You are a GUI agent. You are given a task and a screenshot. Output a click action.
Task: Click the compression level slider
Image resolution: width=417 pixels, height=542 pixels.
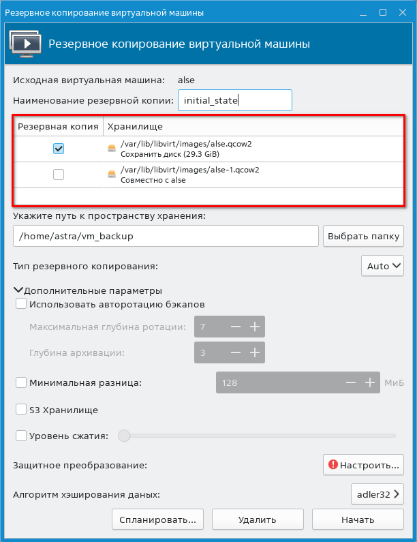coord(259,435)
